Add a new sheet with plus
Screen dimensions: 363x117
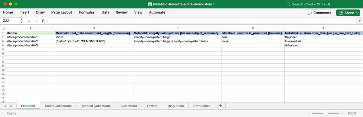(x=220, y=106)
